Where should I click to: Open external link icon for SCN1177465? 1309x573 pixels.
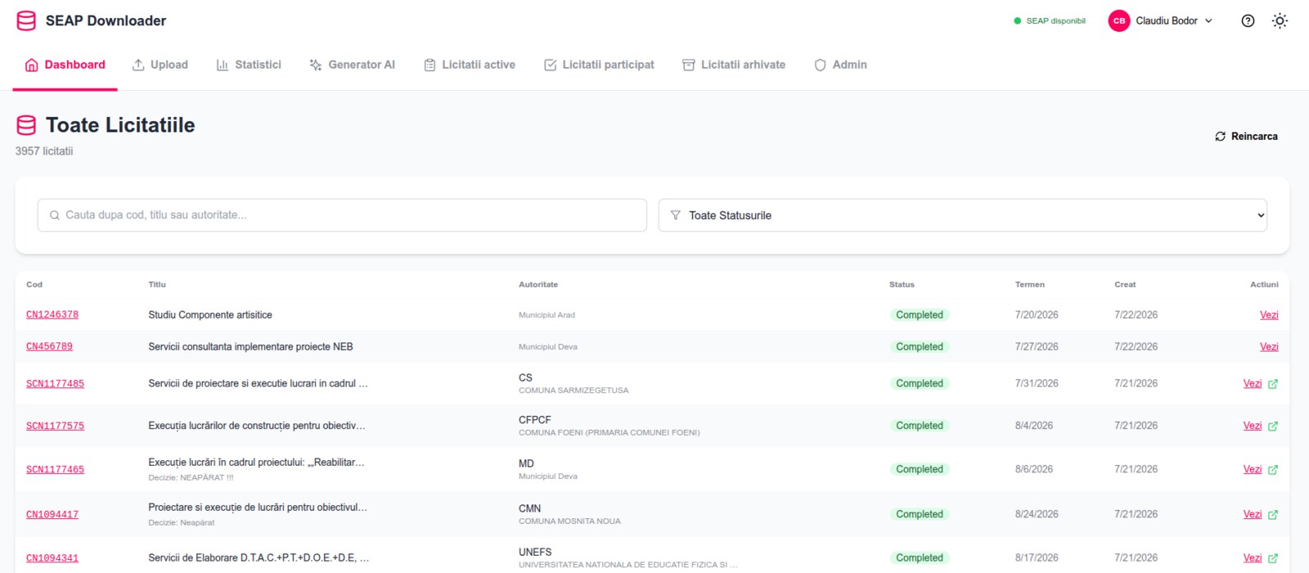(1273, 469)
